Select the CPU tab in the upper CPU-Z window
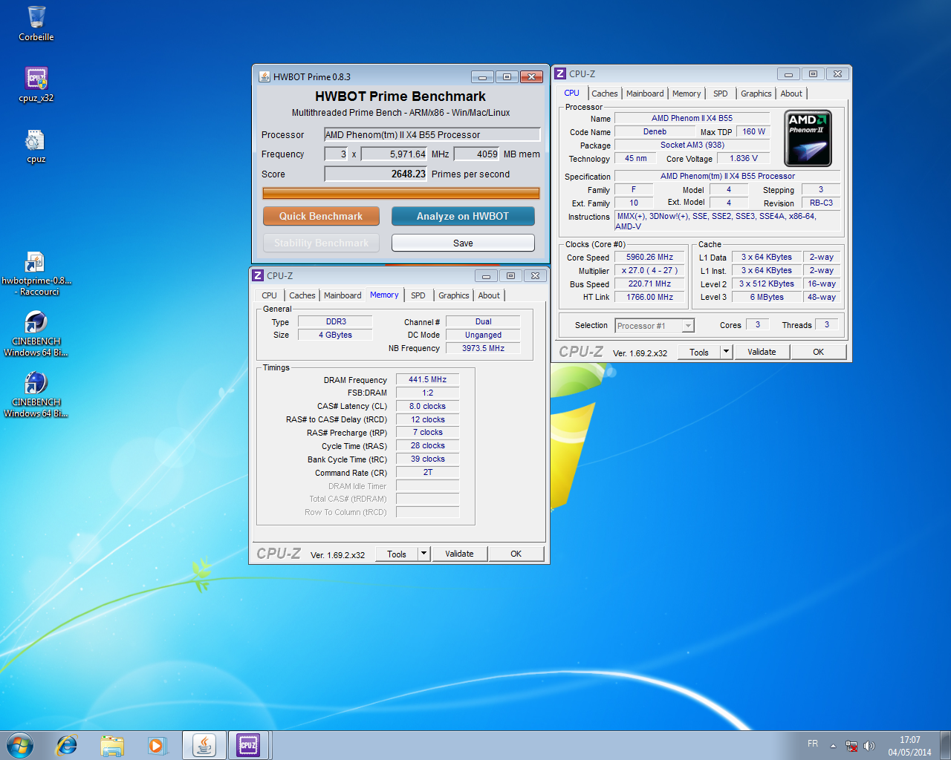Image resolution: width=951 pixels, height=760 pixels. (571, 93)
